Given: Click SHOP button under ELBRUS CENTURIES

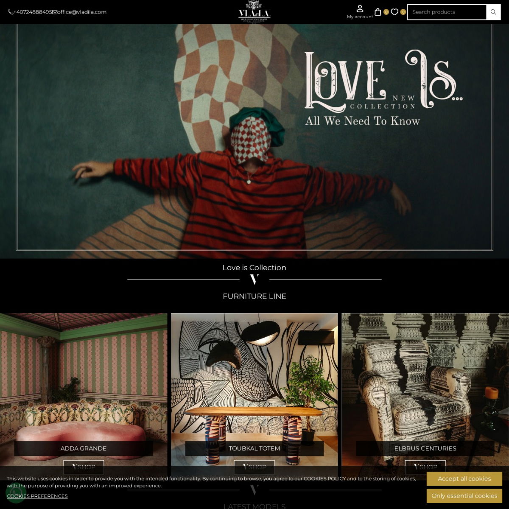Looking at the screenshot, I should click(x=425, y=467).
